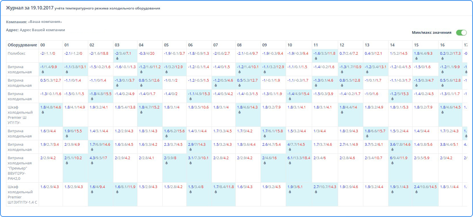The image size is (473, 217).
Task: Click company name «Ваша компания»
Action: (x=45, y=22)
